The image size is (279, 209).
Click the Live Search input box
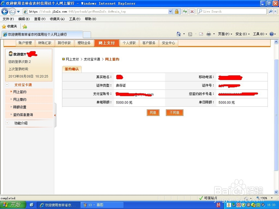click(x=232, y=11)
